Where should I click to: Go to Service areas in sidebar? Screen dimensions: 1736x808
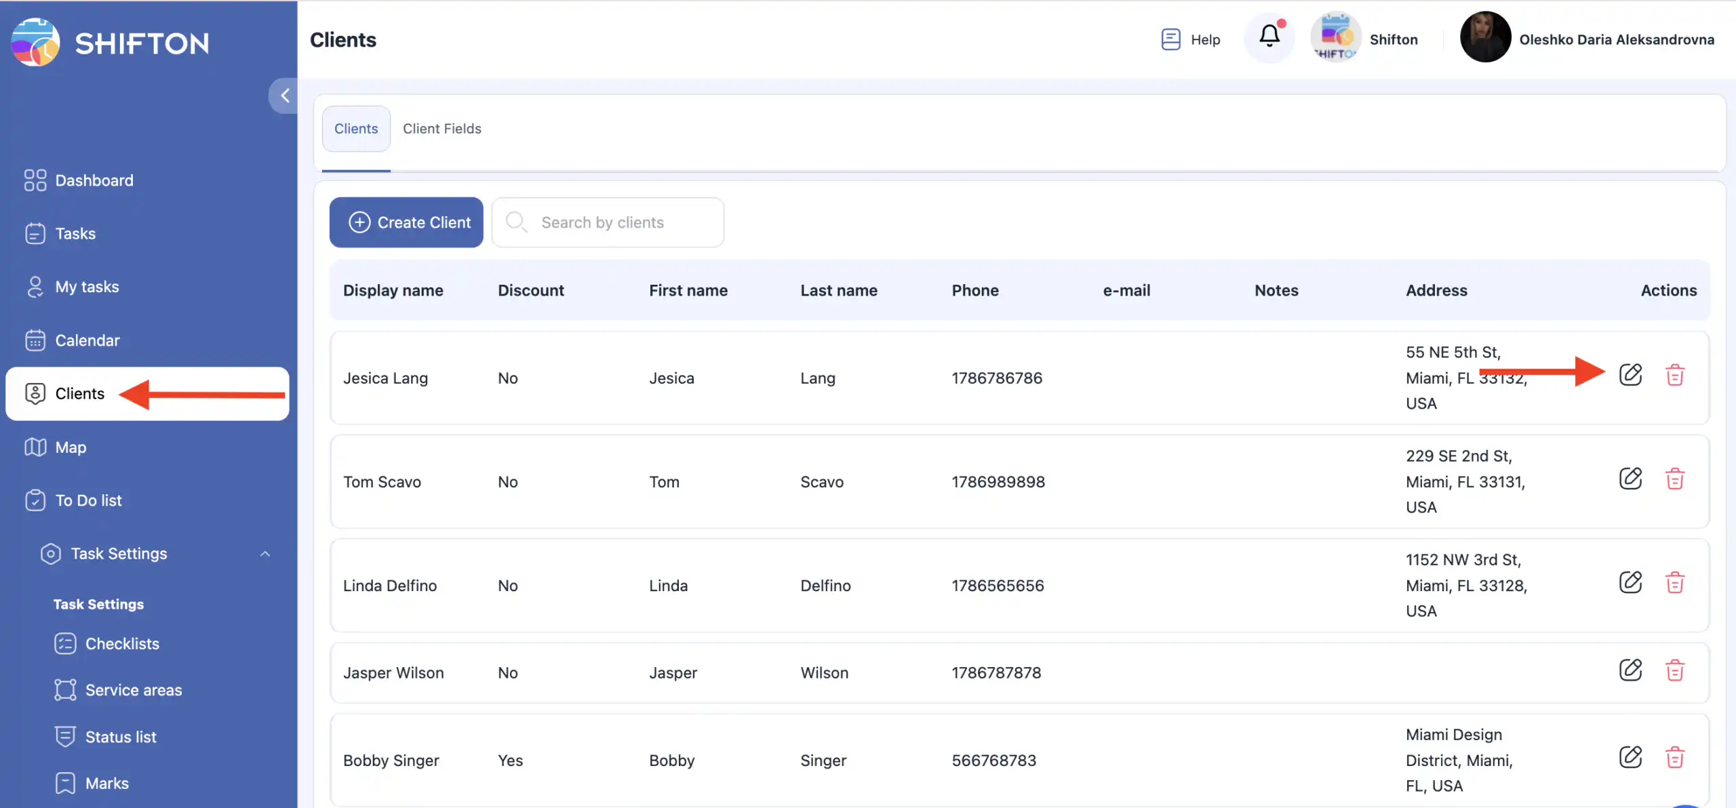pos(133,690)
